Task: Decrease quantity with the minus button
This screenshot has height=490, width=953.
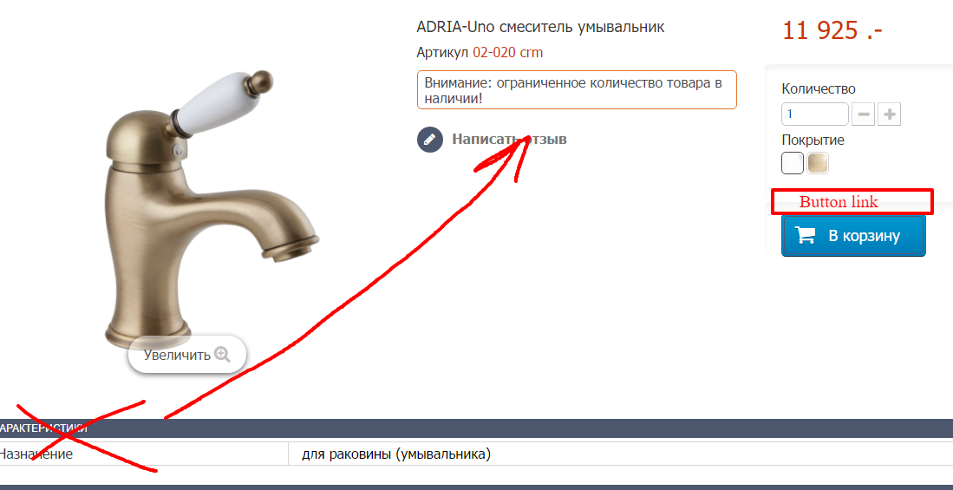Action: click(x=864, y=114)
